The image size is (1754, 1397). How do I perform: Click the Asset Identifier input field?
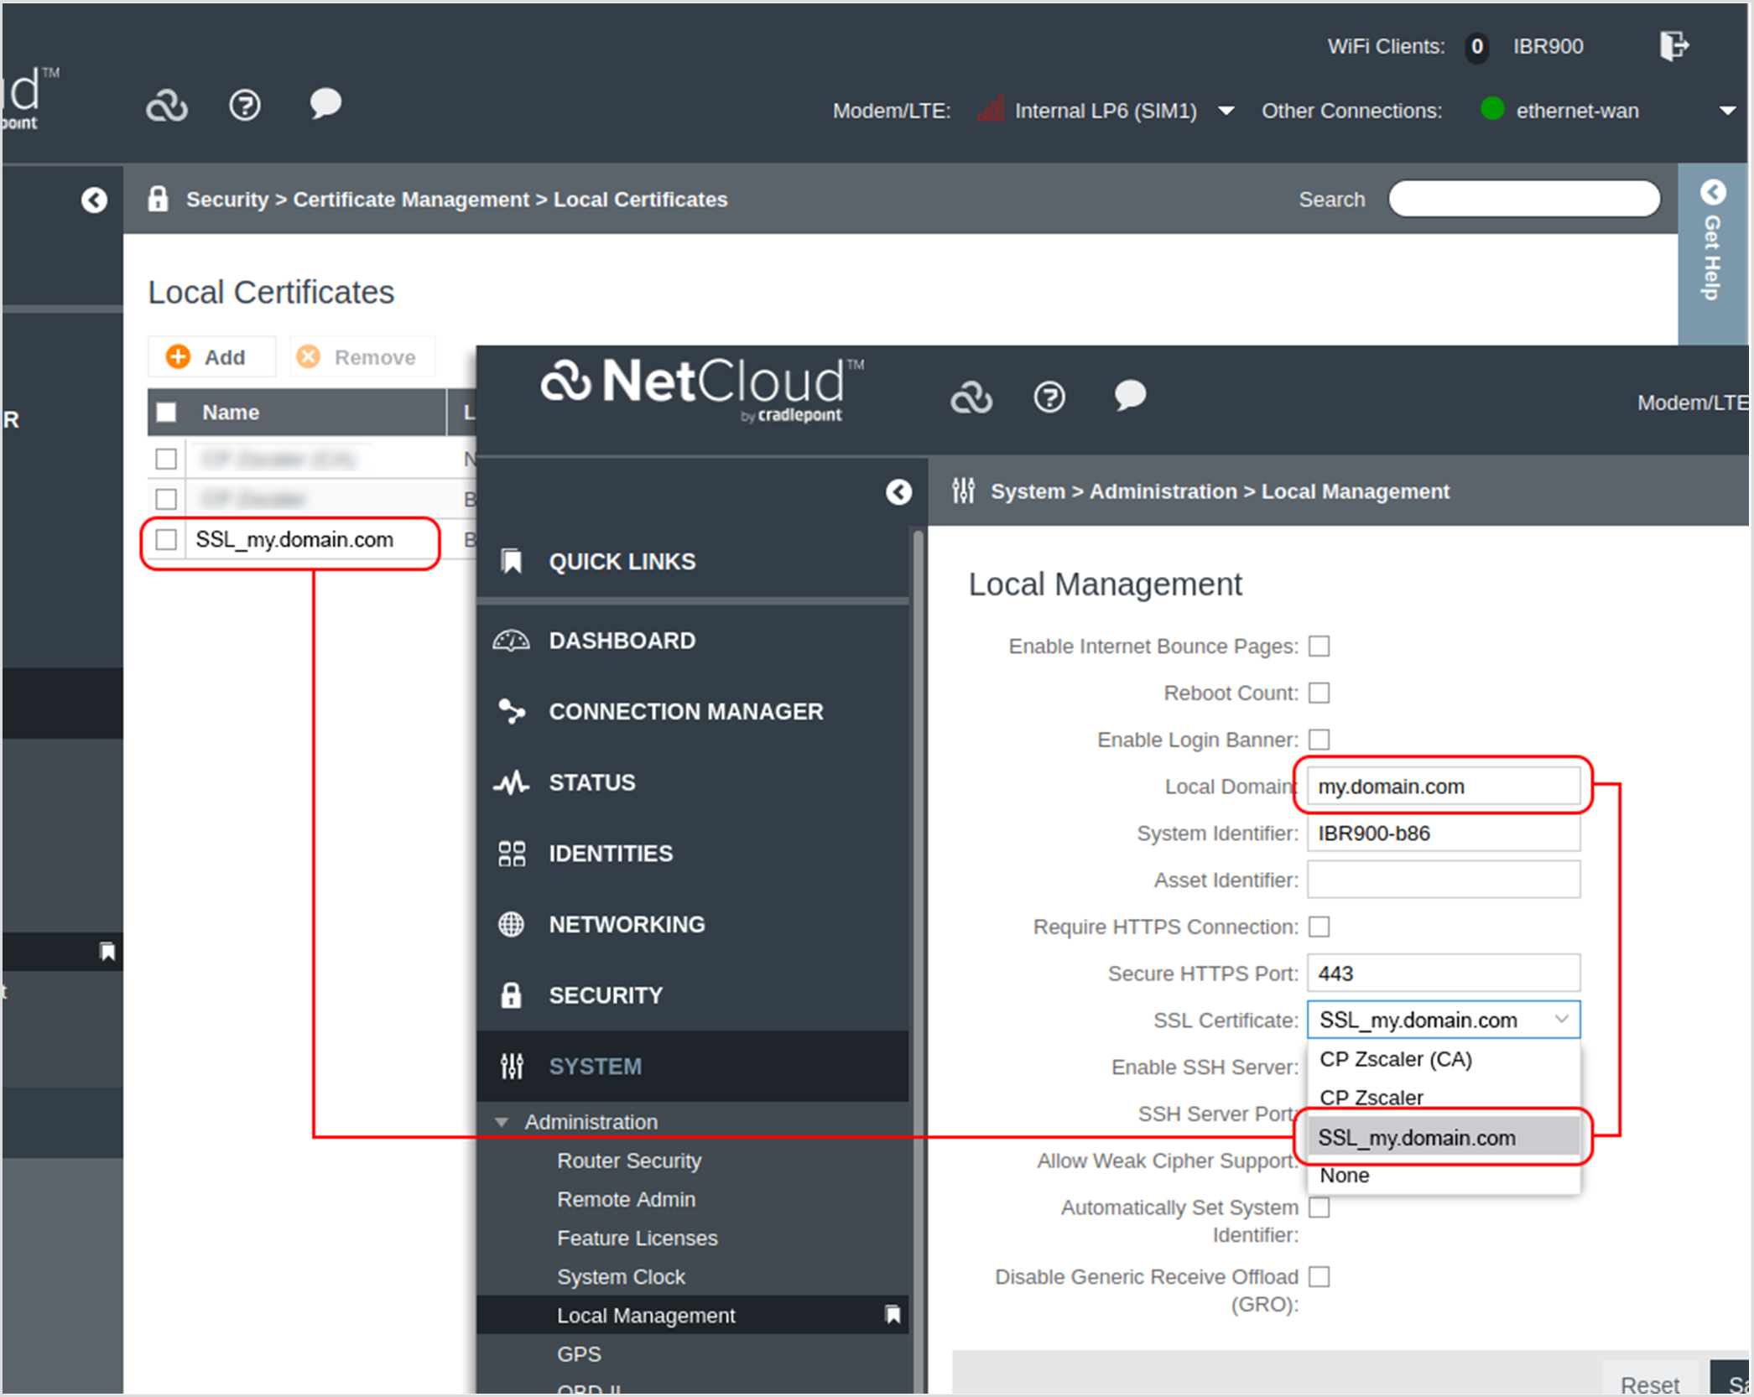coord(1444,880)
